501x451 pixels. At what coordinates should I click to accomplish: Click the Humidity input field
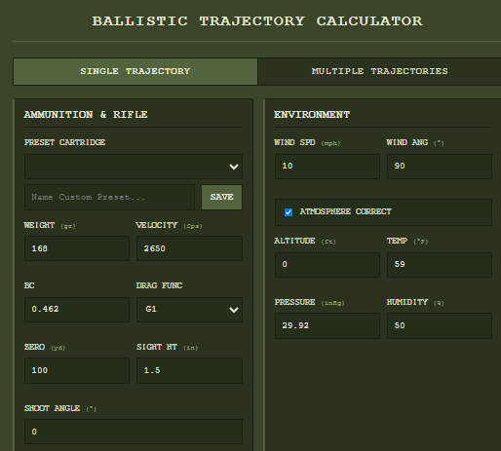pos(440,326)
